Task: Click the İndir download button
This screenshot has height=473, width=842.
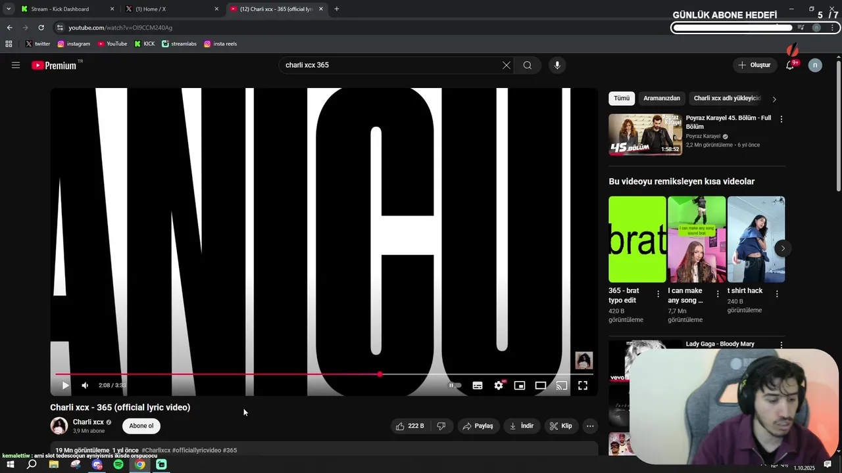Action: pos(521,426)
